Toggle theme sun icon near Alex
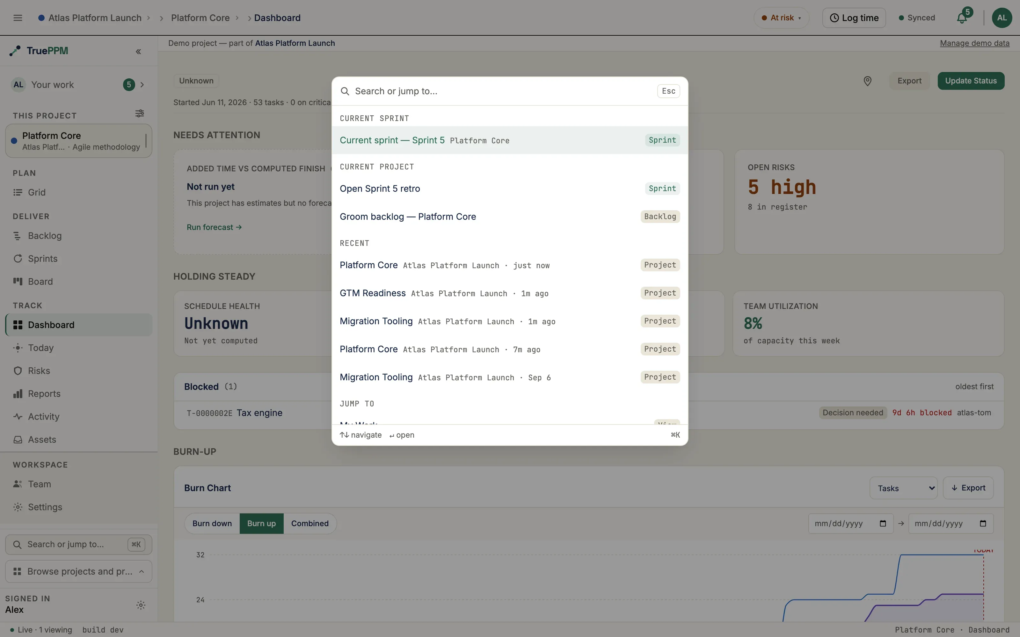1020x637 pixels. [x=141, y=605]
